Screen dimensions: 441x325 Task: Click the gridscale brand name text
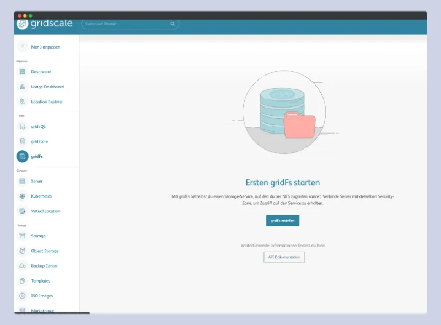point(51,23)
